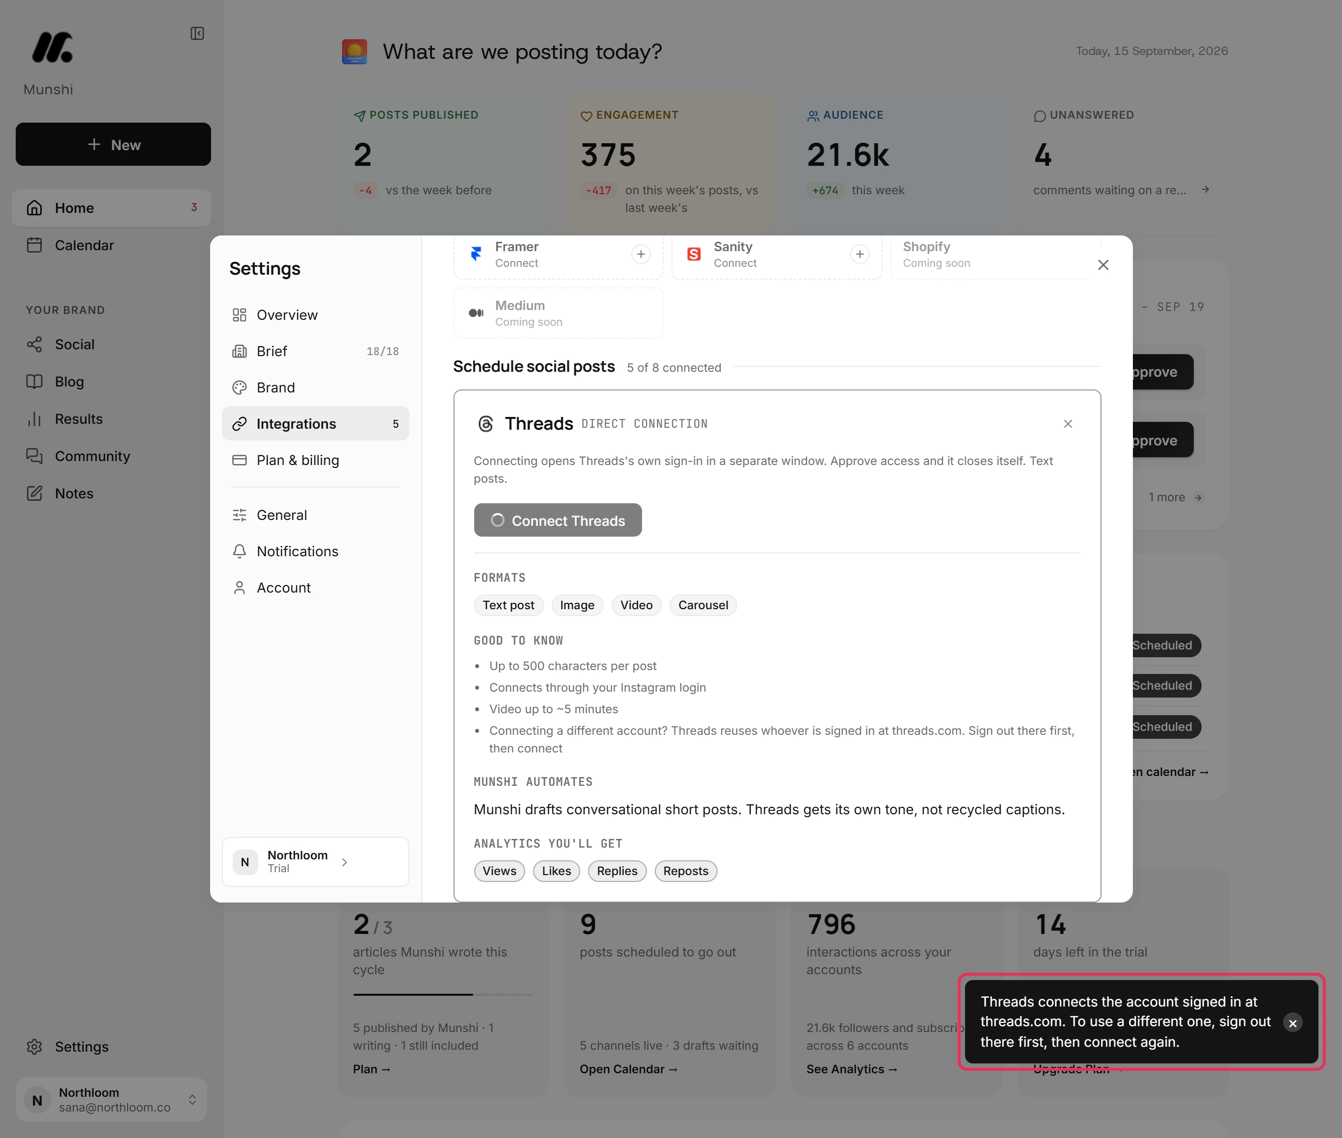
Task: Click the Image format chip
Action: tap(577, 605)
